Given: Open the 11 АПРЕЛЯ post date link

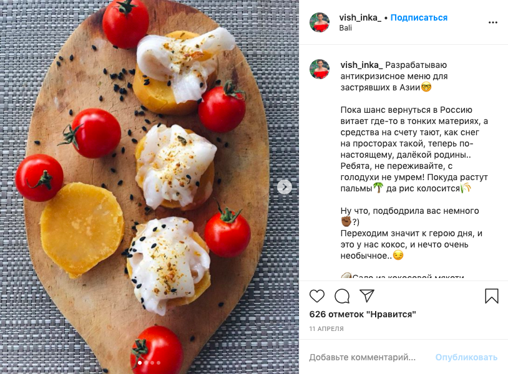Looking at the screenshot, I should (326, 328).
